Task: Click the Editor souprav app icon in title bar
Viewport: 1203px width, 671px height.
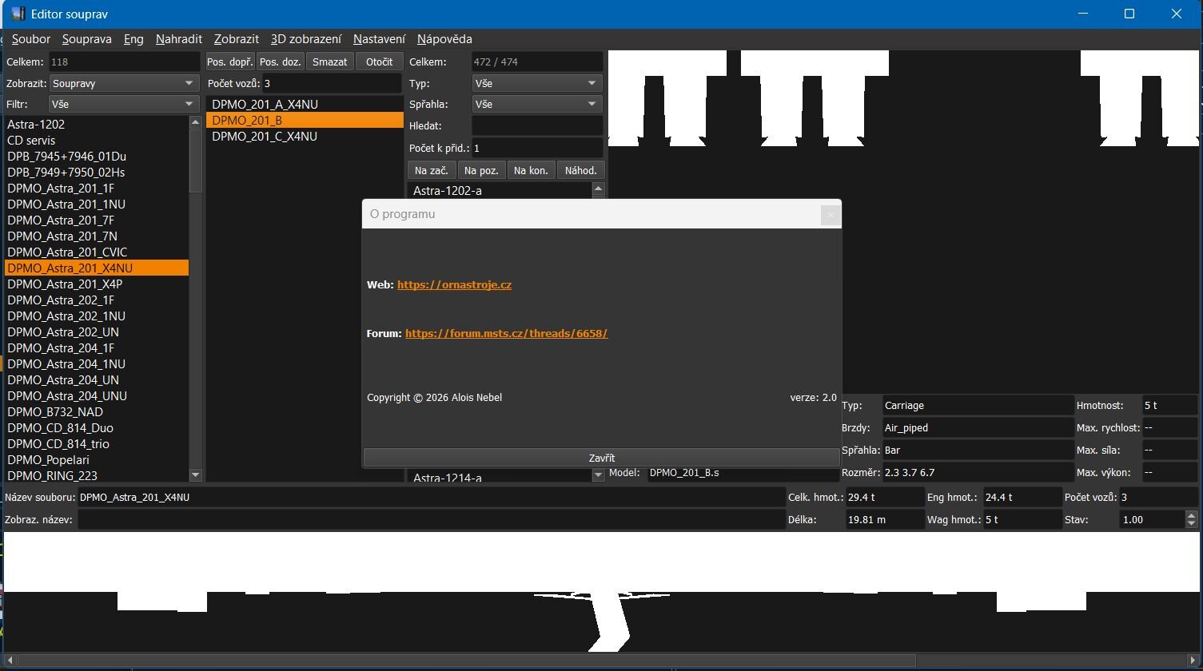Action: point(18,14)
